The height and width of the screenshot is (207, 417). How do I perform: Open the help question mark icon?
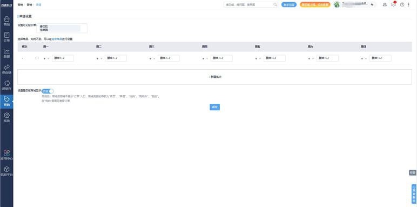tap(402, 4)
